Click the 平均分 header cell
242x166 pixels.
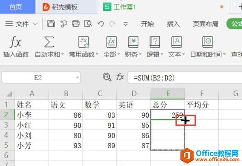point(202,105)
